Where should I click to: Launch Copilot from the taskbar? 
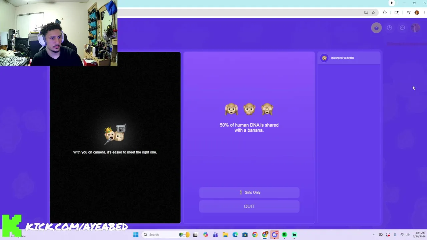pos(205,235)
